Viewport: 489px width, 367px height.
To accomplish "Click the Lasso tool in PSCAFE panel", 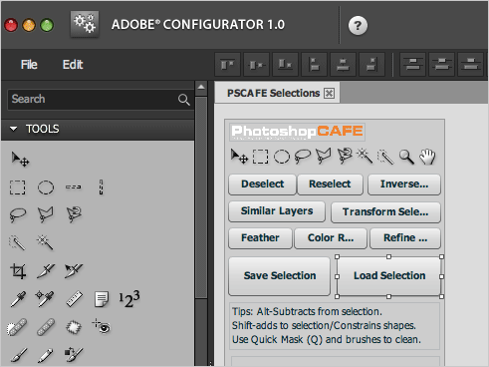I will point(303,157).
